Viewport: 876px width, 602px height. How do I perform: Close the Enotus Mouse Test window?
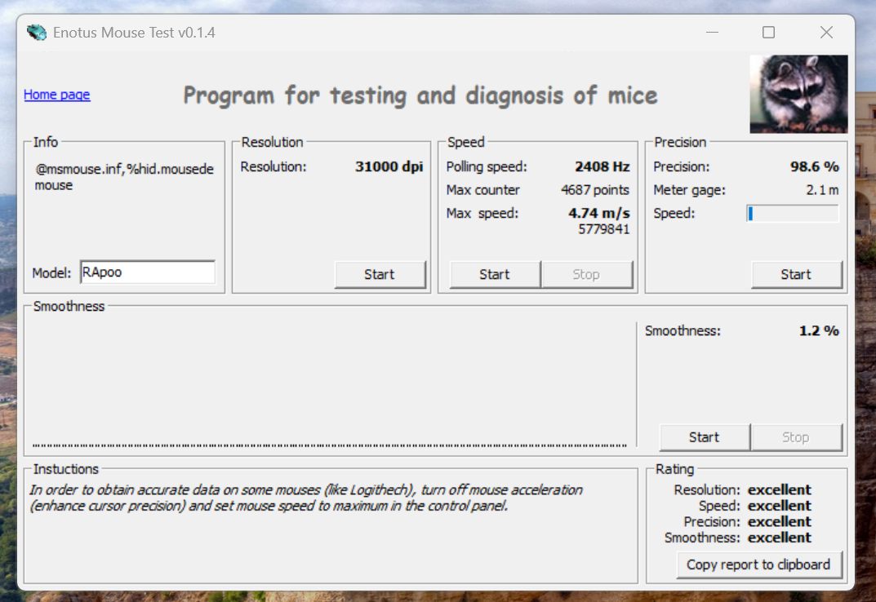click(x=826, y=33)
